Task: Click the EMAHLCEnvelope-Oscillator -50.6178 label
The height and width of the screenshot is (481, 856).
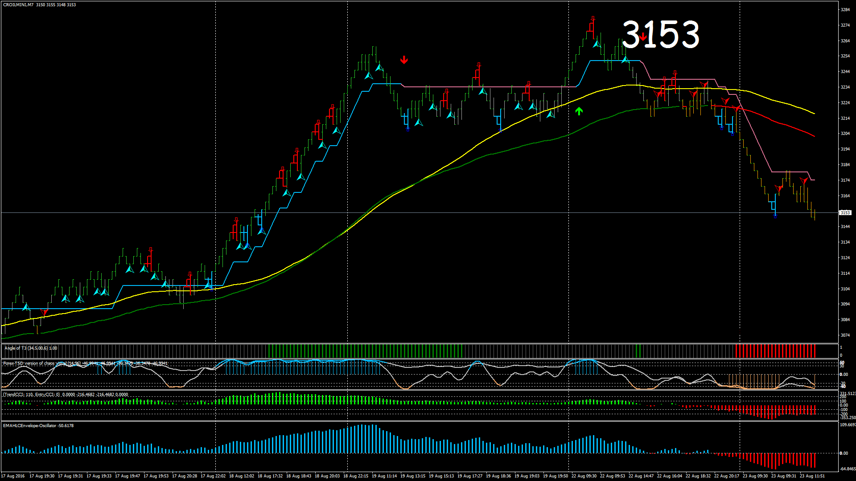Action: [38, 426]
